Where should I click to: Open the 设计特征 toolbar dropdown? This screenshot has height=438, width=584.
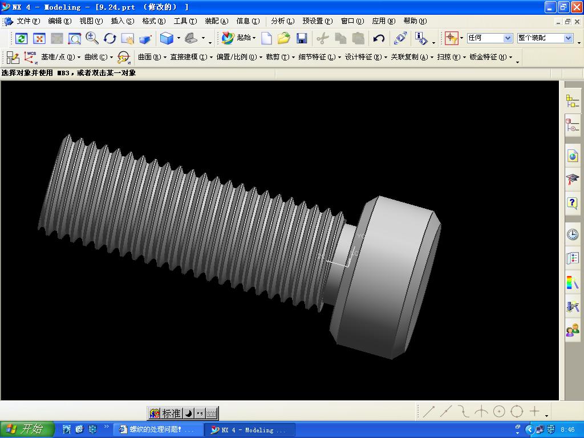point(366,57)
